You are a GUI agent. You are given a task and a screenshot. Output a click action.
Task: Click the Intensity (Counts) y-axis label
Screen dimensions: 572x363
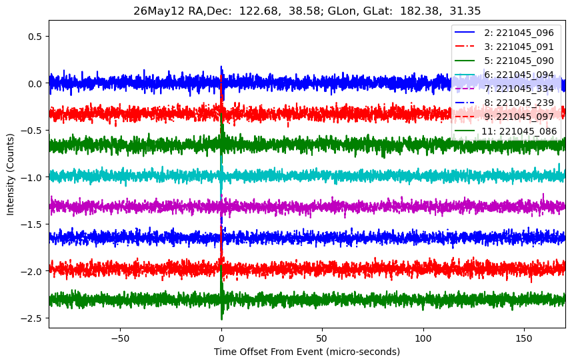pos(10,175)
